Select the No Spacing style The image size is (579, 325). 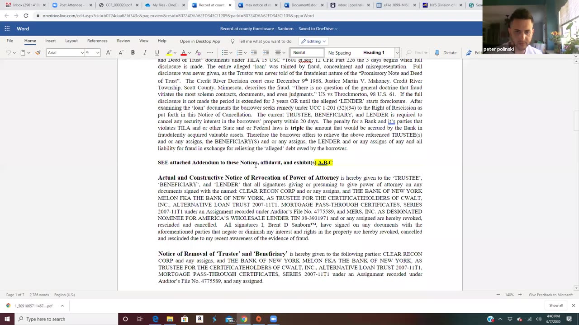[339, 53]
